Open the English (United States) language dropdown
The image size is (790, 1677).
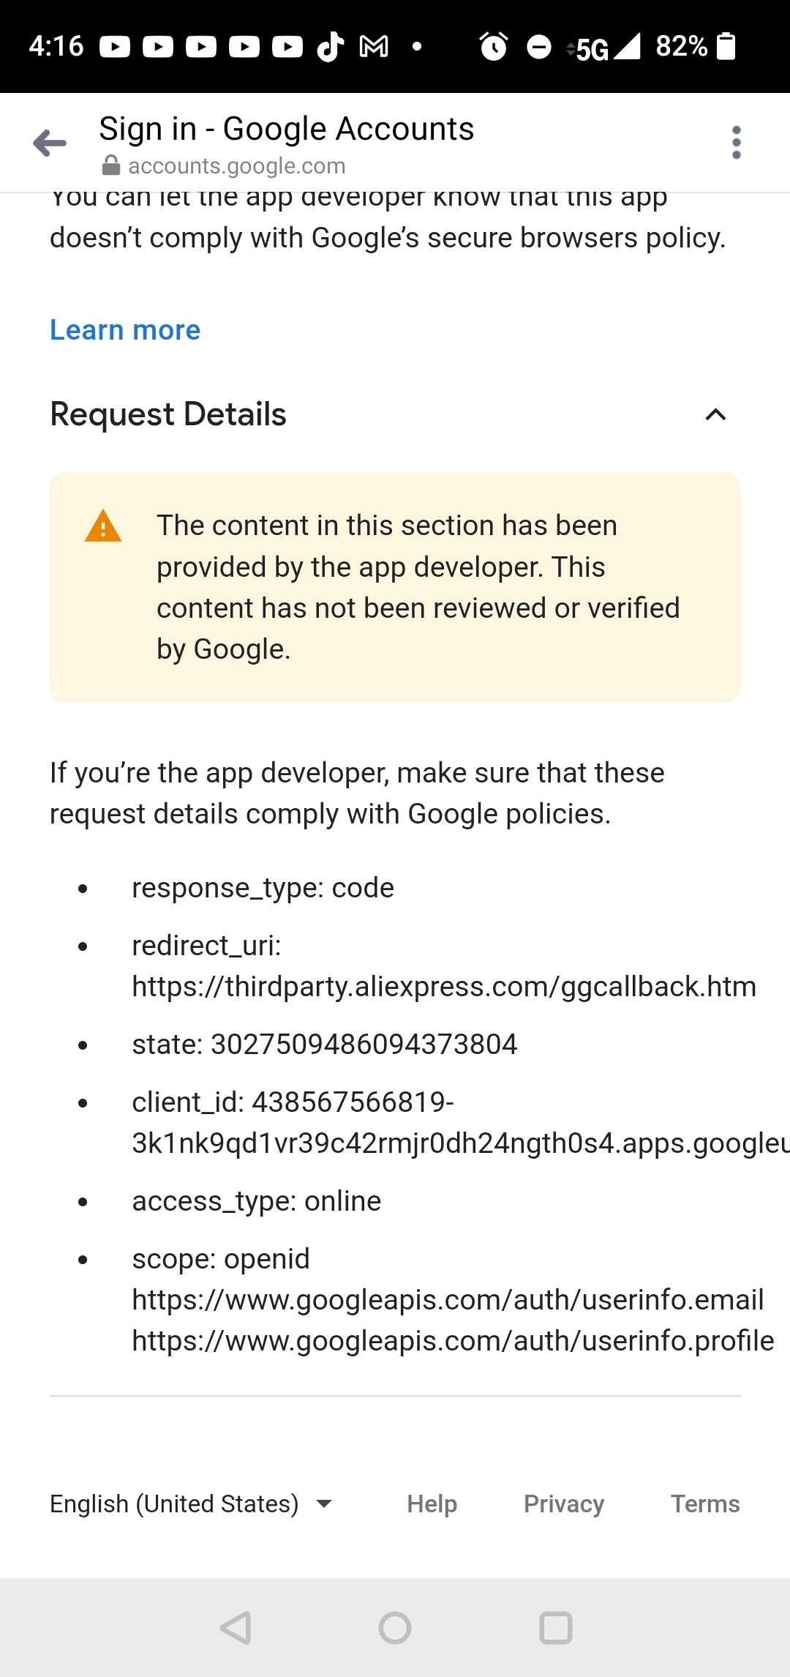tap(173, 1504)
